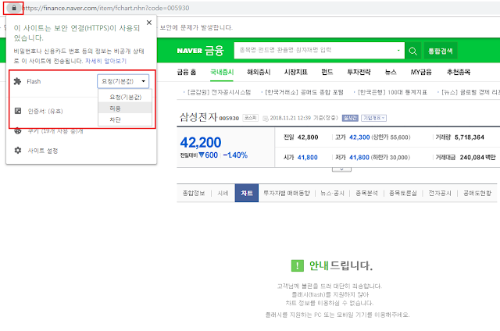This screenshot has height=331, width=500.
Task: Click the address bar URL
Action: click(x=106, y=8)
